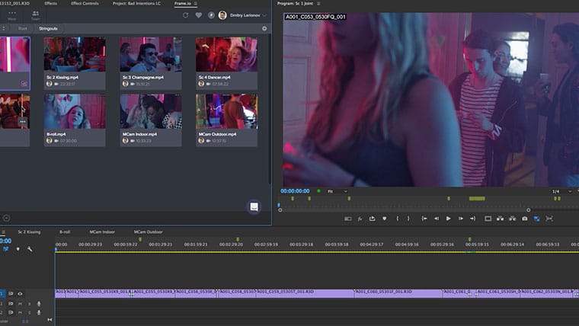Click the Frame.io refresh icon
Screen dimensions: 579x326
coord(185,15)
